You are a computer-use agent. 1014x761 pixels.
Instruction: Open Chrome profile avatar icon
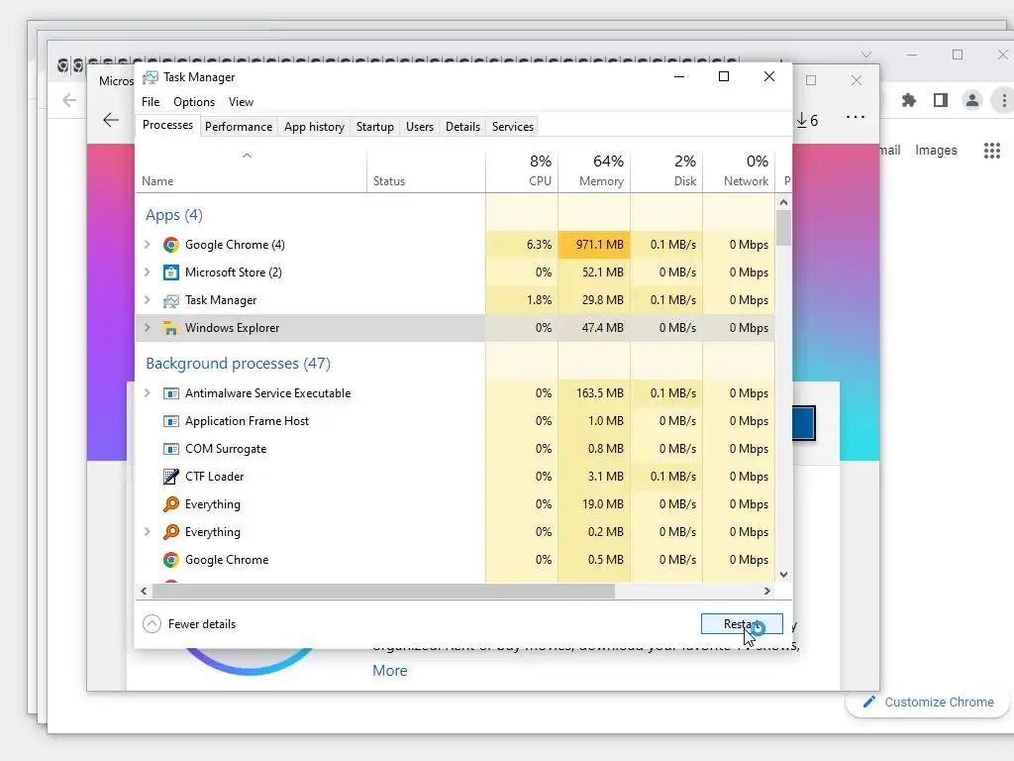click(x=971, y=100)
